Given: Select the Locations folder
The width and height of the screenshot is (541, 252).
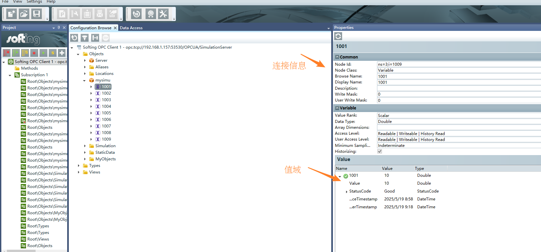Looking at the screenshot, I should coord(101,74).
